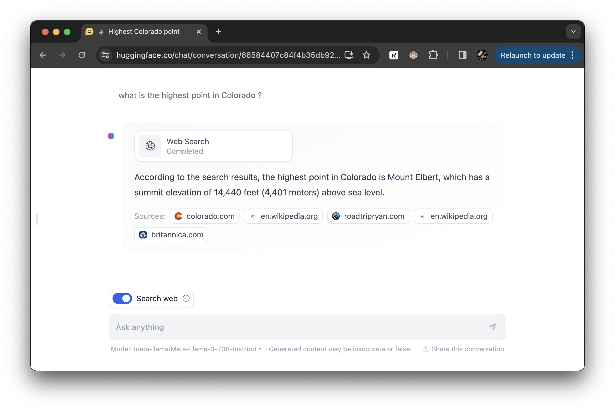The height and width of the screenshot is (411, 615).
Task: Expand the Web Search Completed panel
Action: click(213, 146)
